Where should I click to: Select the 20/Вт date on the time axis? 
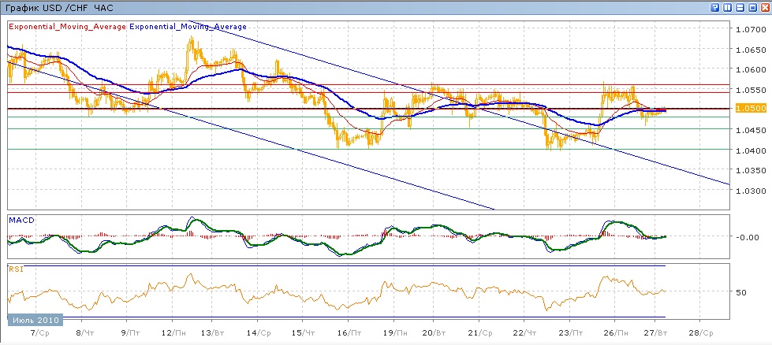[x=434, y=332]
